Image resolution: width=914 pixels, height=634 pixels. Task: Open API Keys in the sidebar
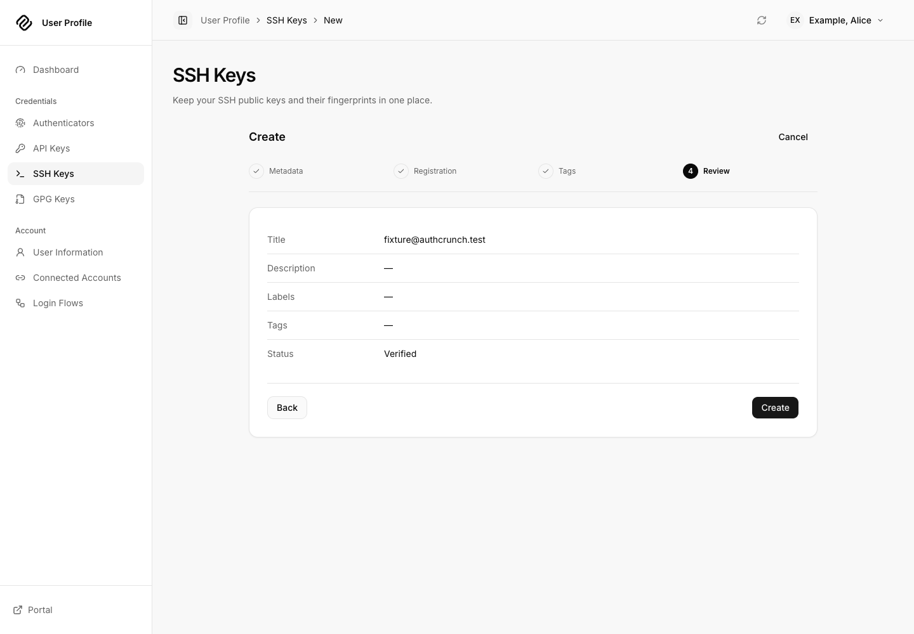click(76, 148)
